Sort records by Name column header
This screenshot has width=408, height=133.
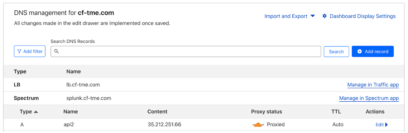71,111
